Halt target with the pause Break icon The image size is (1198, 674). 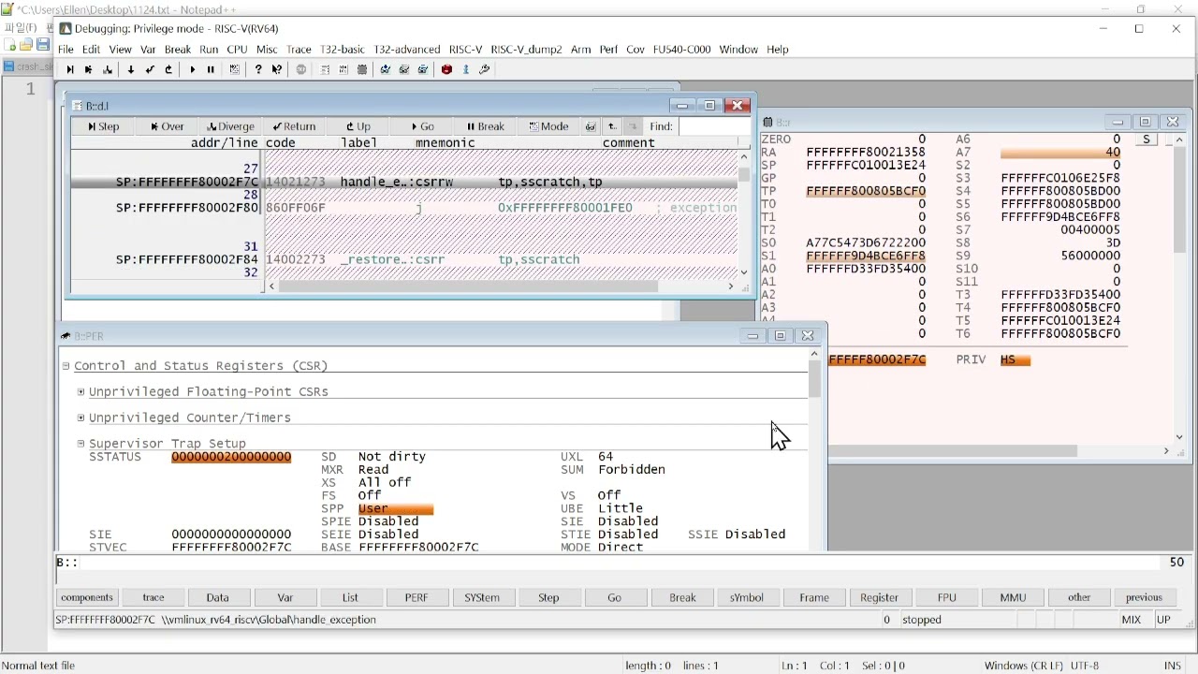[212, 70]
